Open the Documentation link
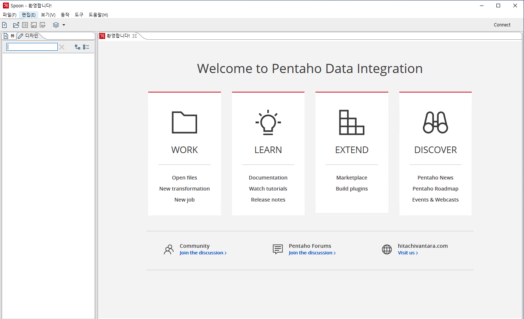The height and width of the screenshot is (319, 524). point(268,178)
